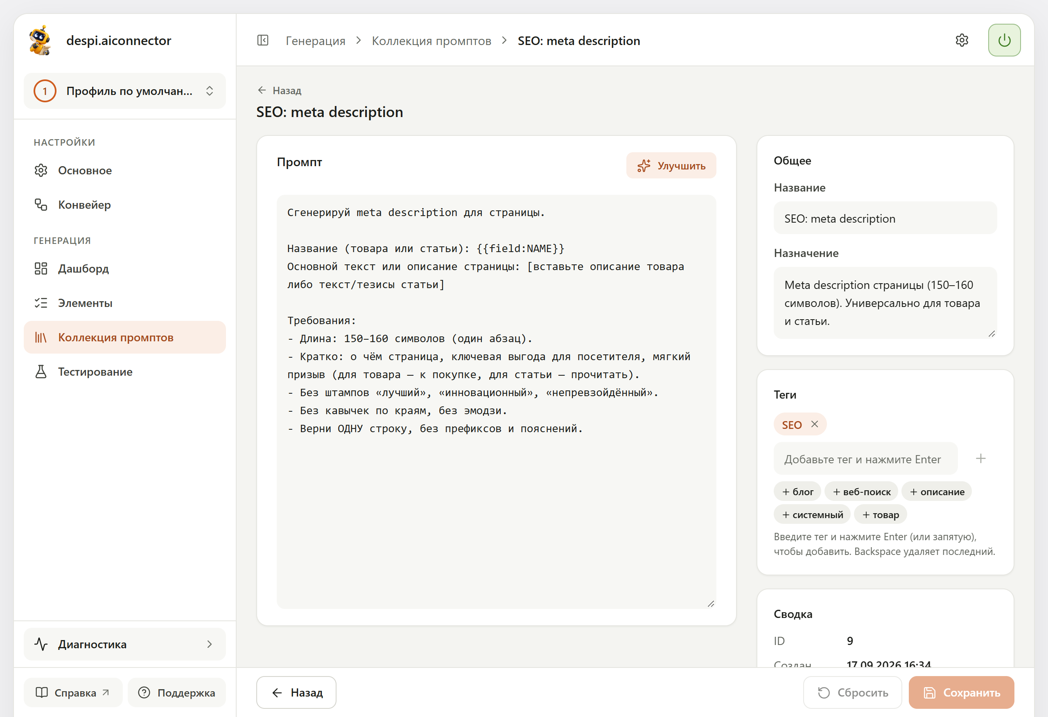Image resolution: width=1048 pixels, height=717 pixels.
Task: Add the suggested tag товар
Action: click(x=880, y=514)
